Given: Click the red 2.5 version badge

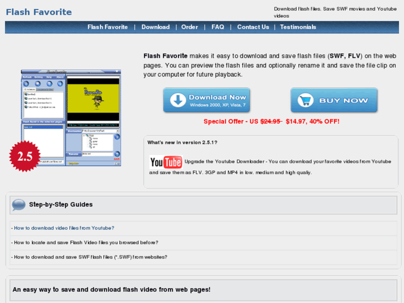Looking at the screenshot, I should coord(25,156).
